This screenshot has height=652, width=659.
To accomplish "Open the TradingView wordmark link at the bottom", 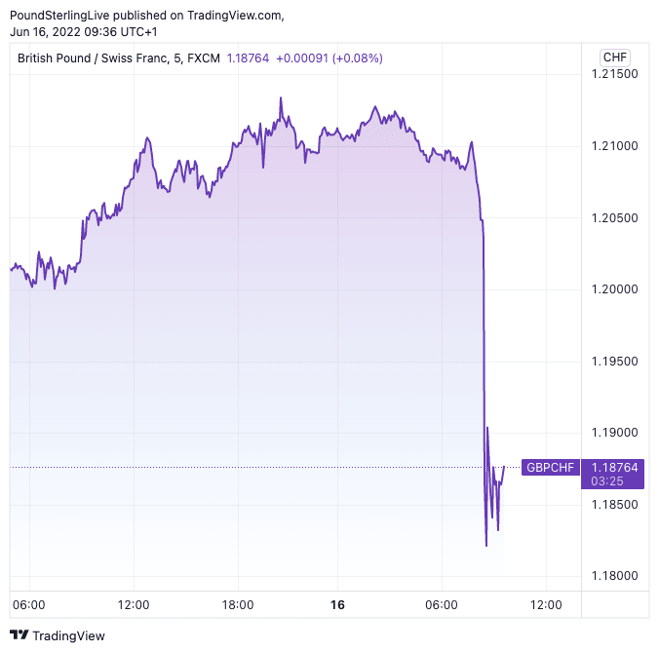I will click(68, 635).
